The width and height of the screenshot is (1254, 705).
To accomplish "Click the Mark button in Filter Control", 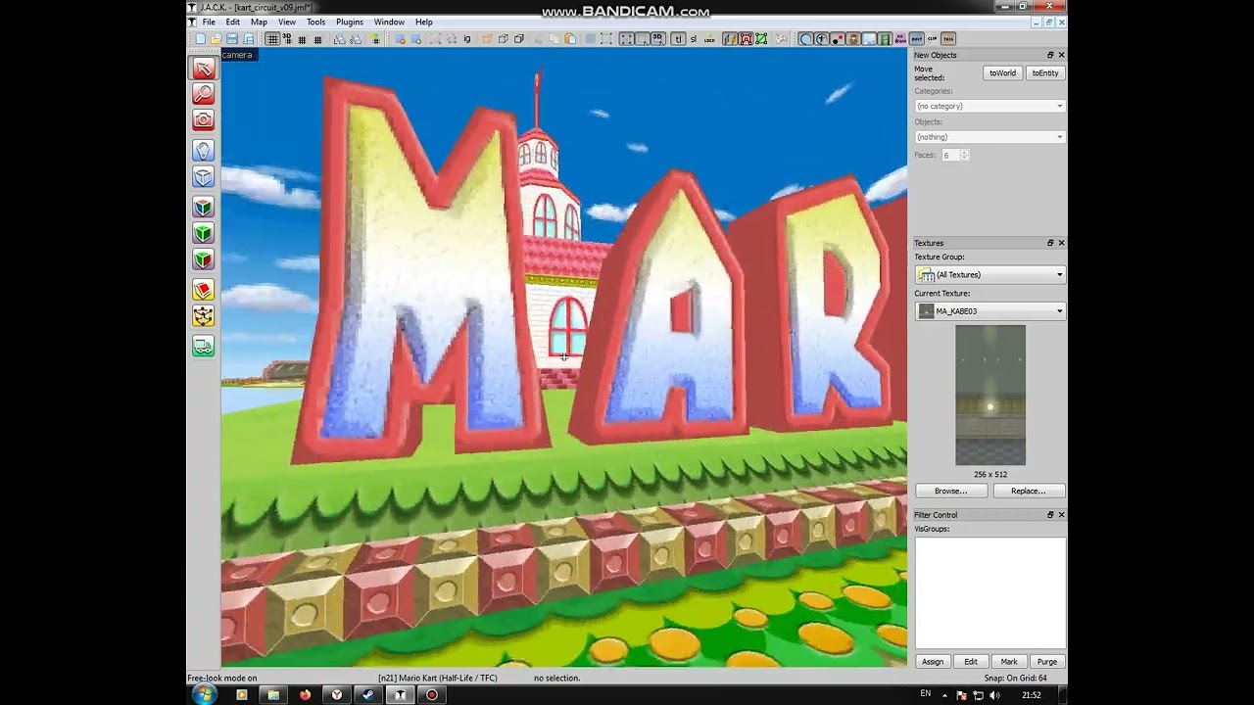I will [1009, 662].
